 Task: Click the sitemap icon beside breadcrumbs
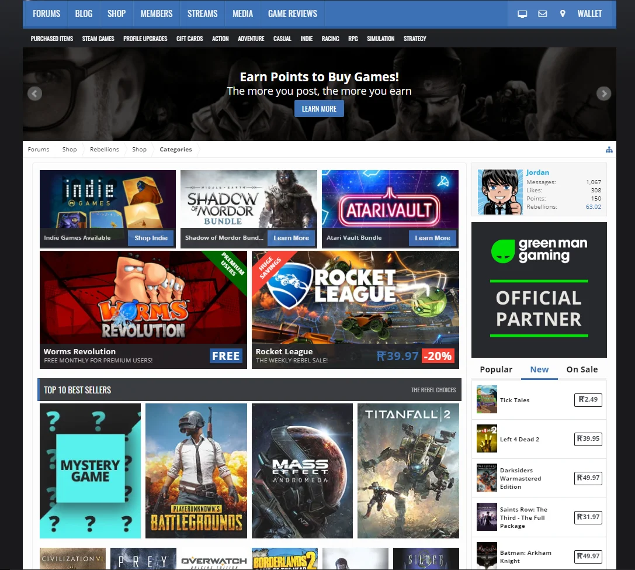tap(609, 150)
